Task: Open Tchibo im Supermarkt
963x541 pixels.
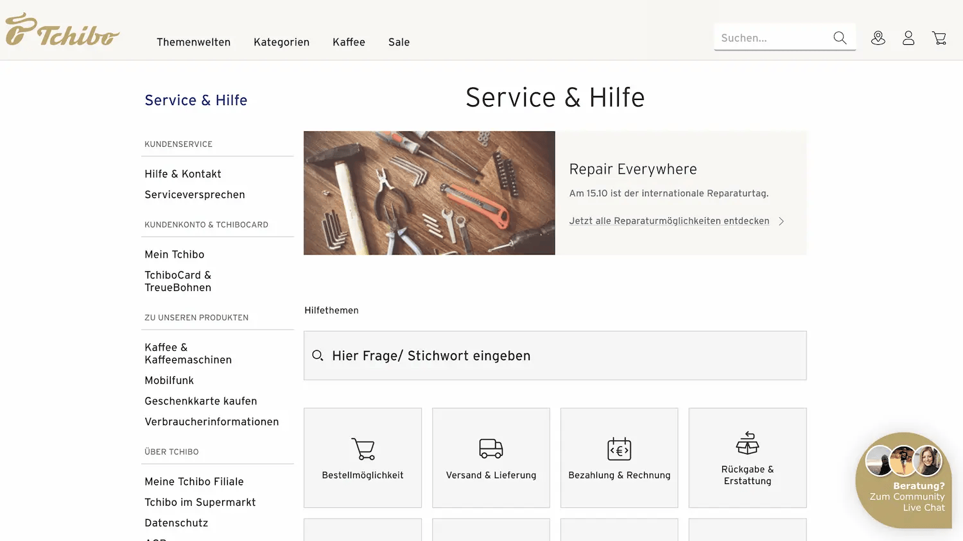Action: (200, 503)
